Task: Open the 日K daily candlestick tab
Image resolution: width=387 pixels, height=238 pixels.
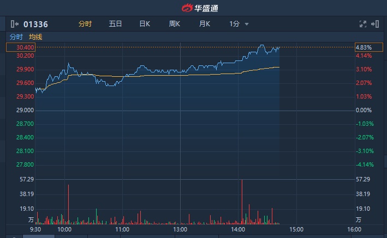Action: click(x=145, y=24)
